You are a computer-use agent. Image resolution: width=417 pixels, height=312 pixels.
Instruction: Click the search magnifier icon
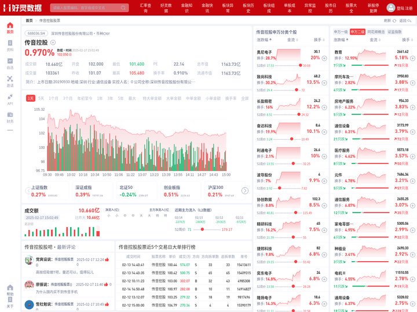tap(123, 8)
